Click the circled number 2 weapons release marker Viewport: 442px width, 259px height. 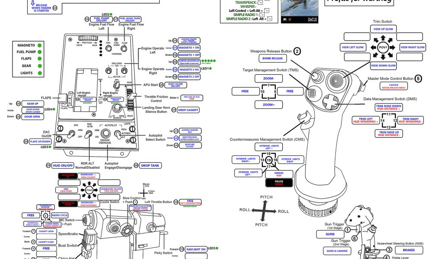(x=297, y=51)
